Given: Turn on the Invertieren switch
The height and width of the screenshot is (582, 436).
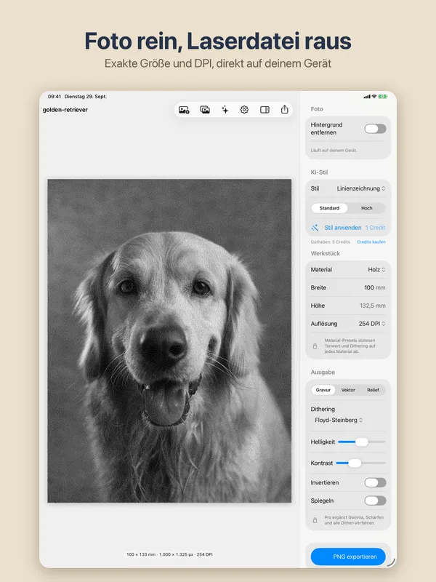Looking at the screenshot, I should pos(375,482).
